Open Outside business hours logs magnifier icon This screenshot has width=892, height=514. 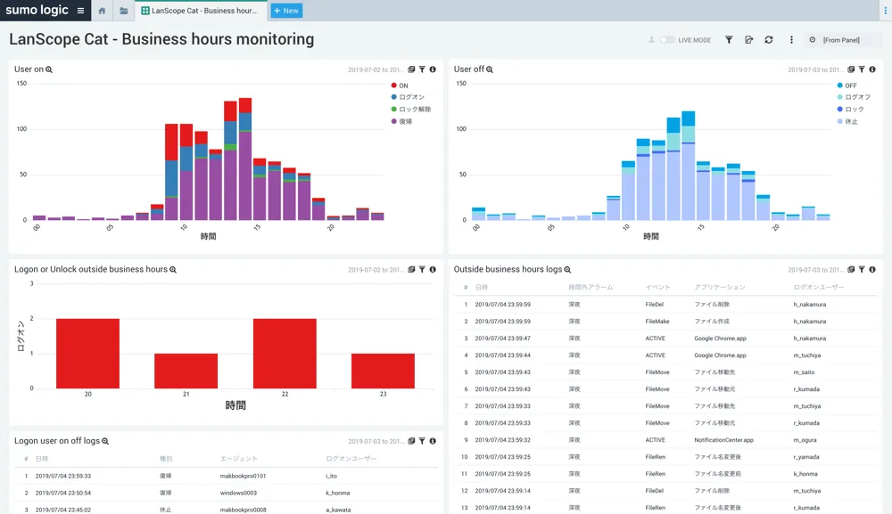[x=567, y=270]
